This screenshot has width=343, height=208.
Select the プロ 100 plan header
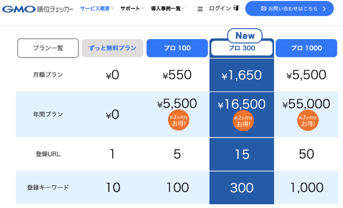coord(177,48)
